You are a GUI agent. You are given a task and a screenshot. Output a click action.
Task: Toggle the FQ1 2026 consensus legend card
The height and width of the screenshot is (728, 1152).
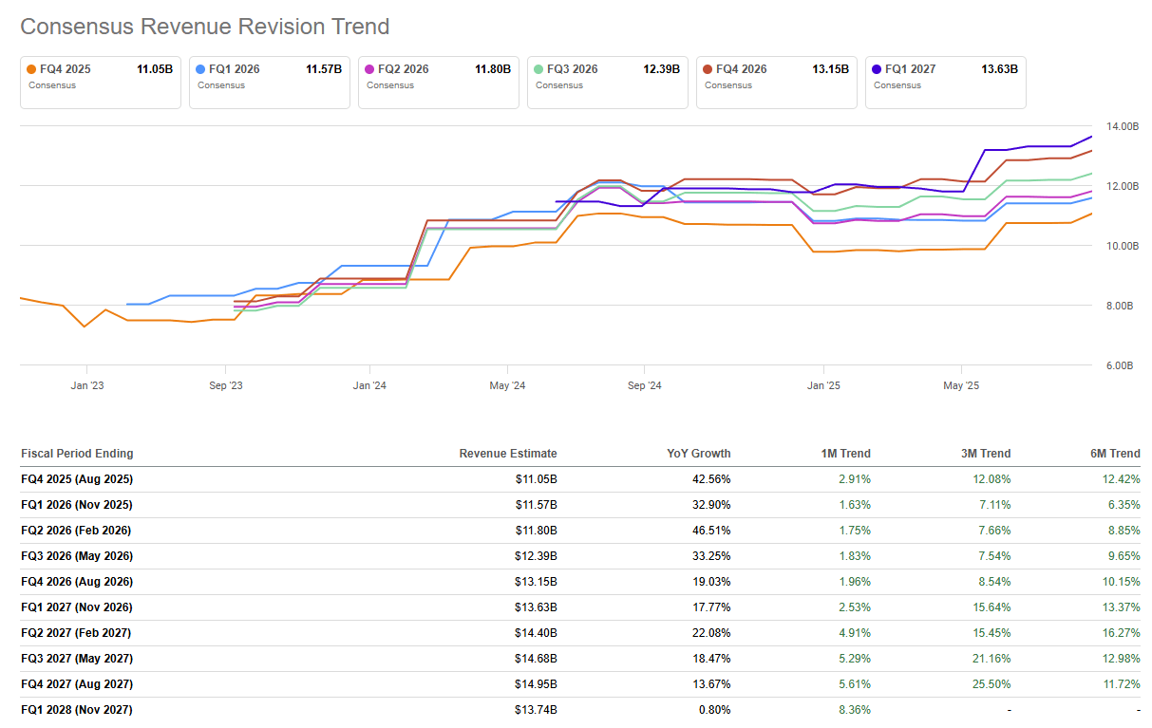[270, 82]
